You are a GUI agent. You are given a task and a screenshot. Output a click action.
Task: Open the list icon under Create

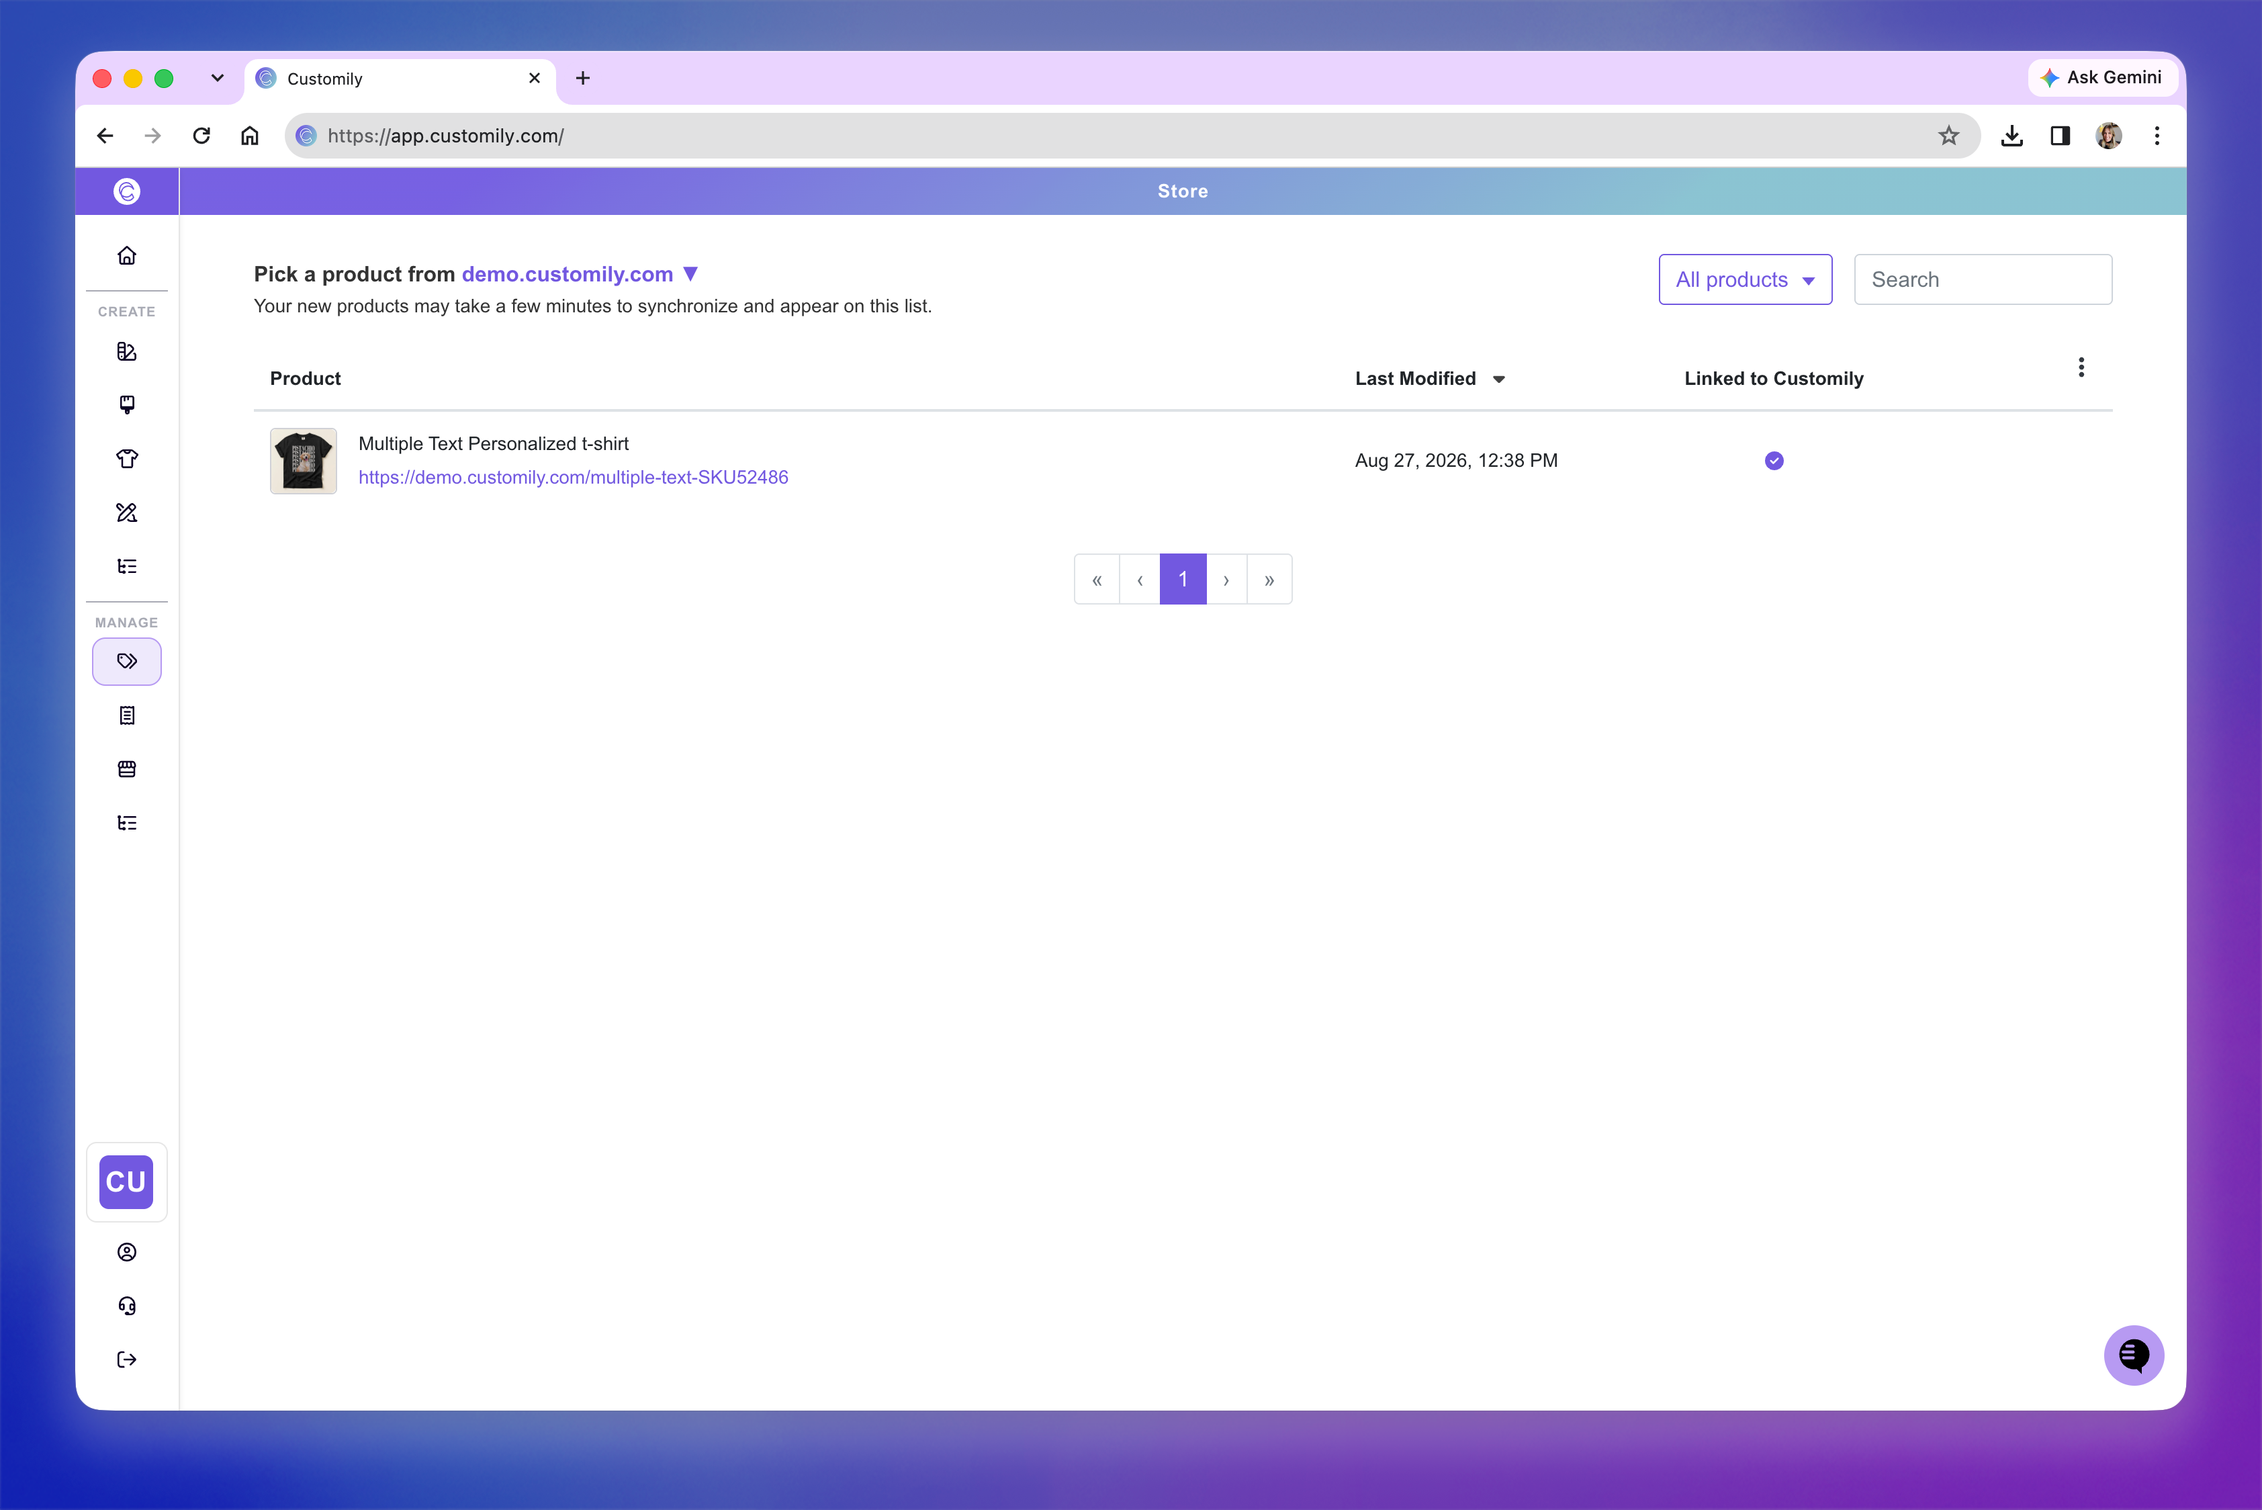pos(126,566)
